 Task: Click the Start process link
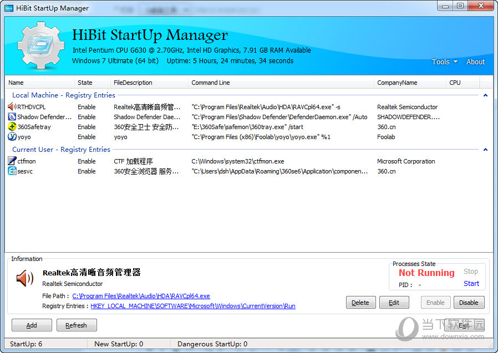pos(471,284)
